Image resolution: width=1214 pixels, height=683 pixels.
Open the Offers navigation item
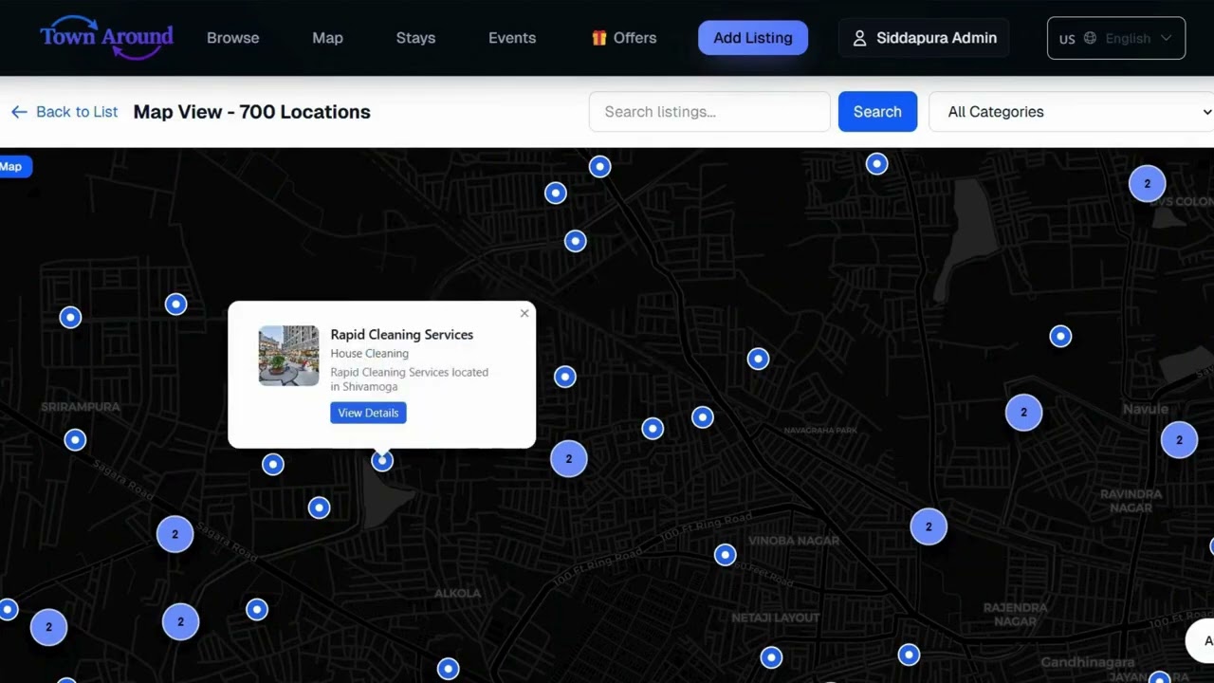(624, 38)
